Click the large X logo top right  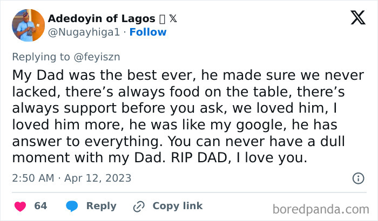[357, 18]
